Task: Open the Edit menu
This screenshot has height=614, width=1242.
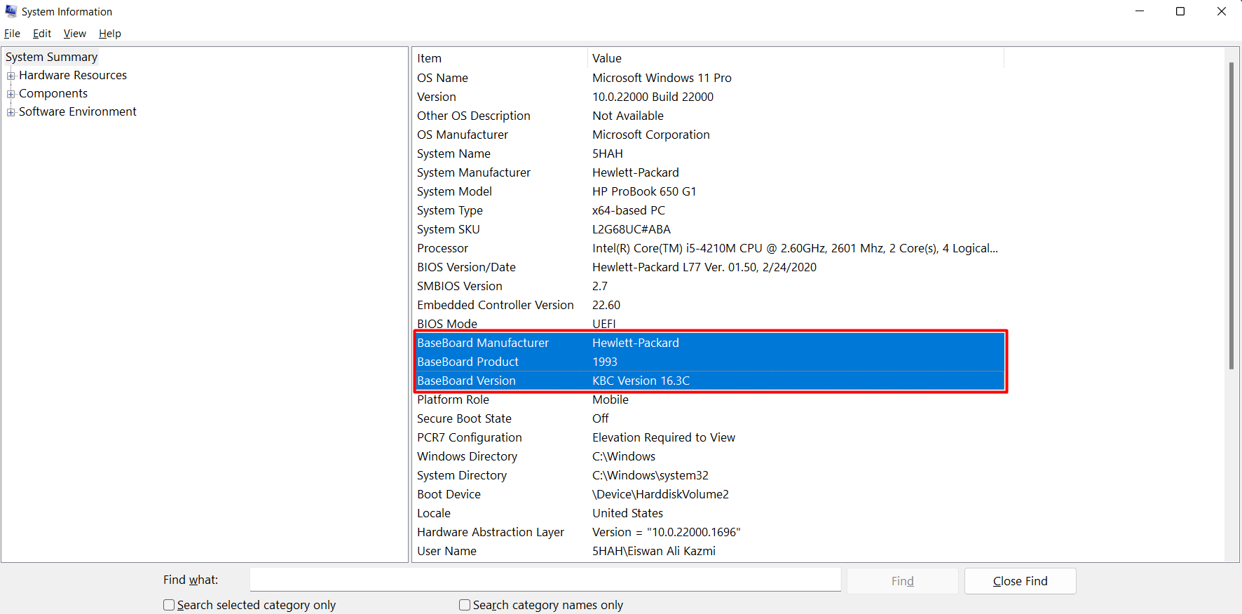Action: (42, 34)
